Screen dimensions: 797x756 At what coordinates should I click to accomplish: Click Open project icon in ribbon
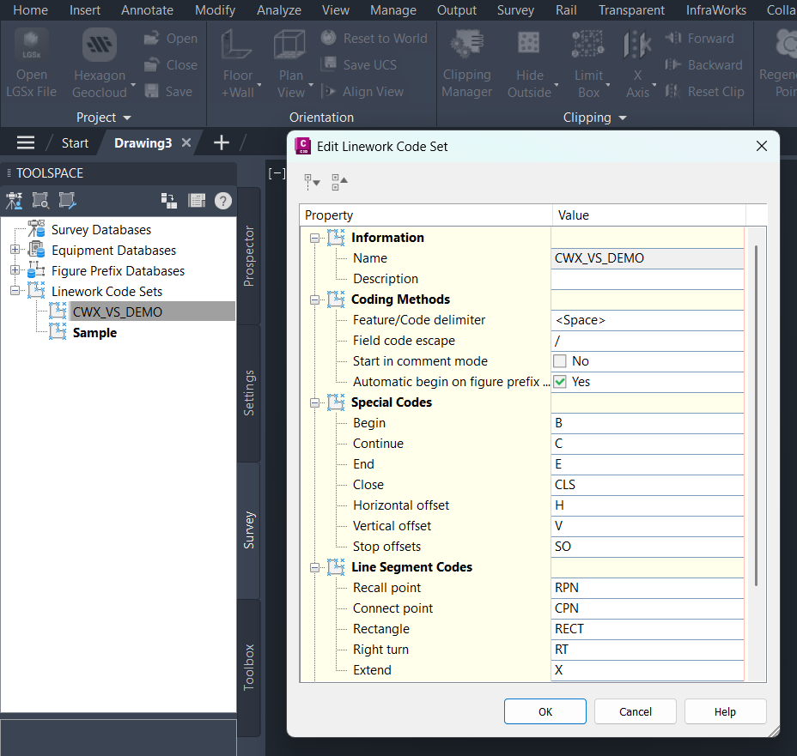(151, 38)
